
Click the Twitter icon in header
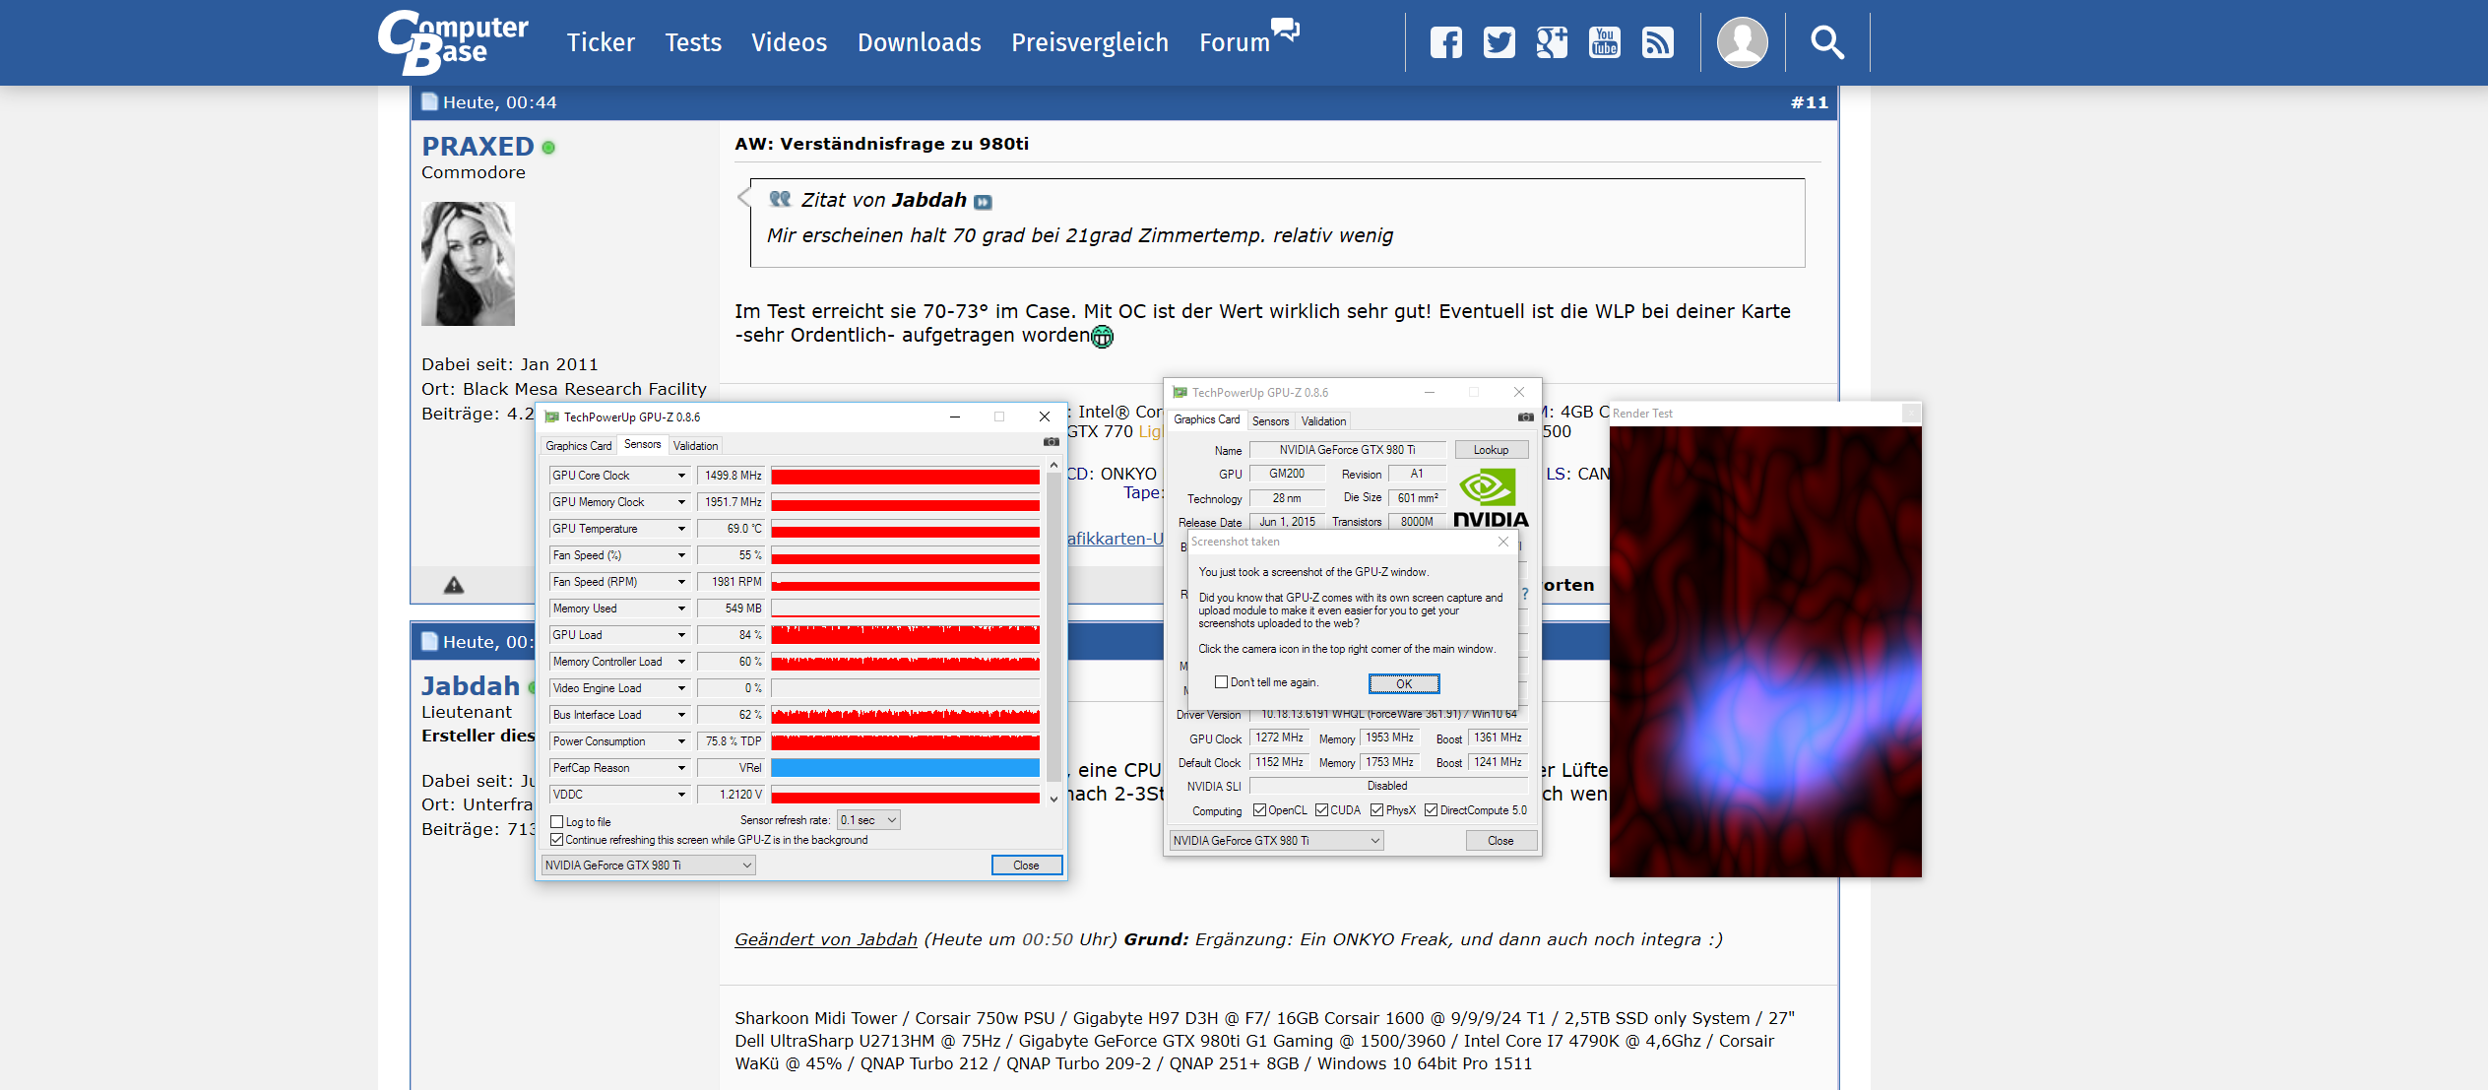[1499, 42]
